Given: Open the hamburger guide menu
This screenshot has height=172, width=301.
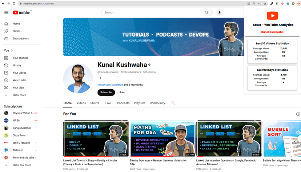Looking at the screenshot, I should point(6,12).
